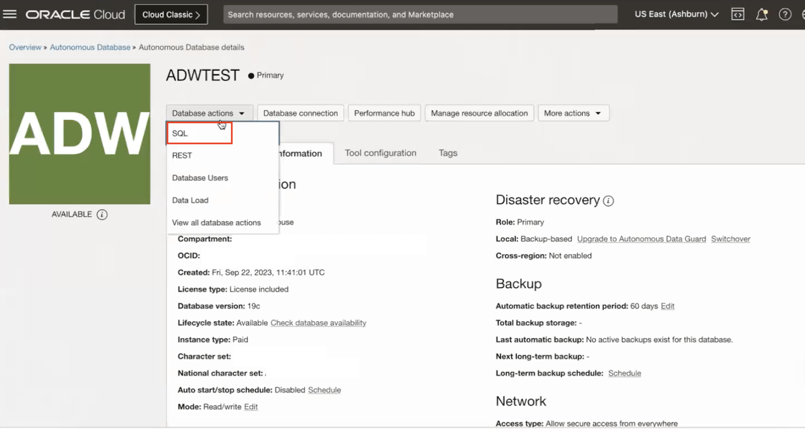Click the Oracle Cloud logo

coord(75,15)
